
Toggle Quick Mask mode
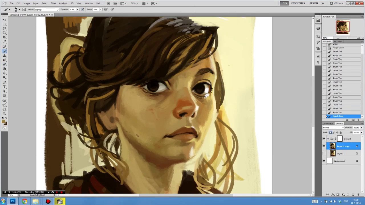coord(5,128)
